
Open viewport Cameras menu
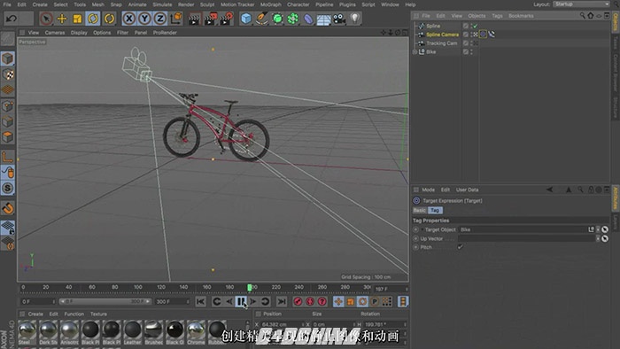coord(55,33)
